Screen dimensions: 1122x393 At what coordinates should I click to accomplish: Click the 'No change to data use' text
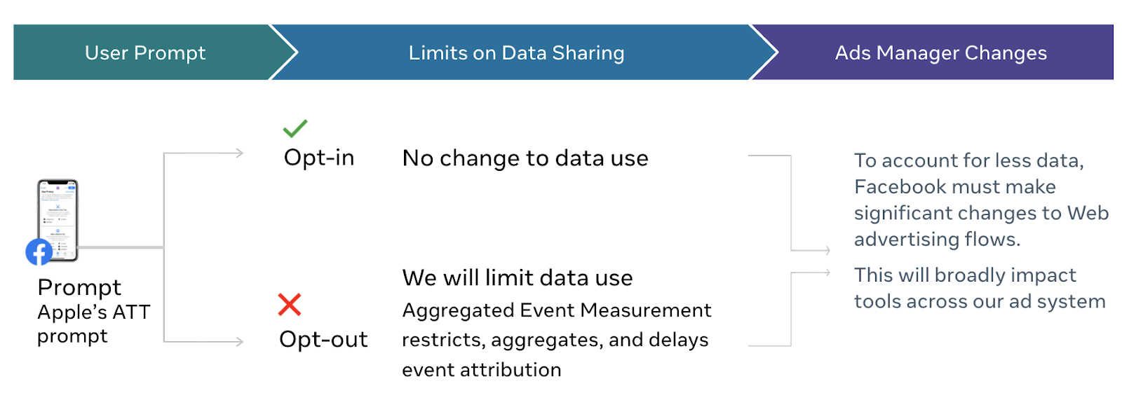(x=525, y=158)
